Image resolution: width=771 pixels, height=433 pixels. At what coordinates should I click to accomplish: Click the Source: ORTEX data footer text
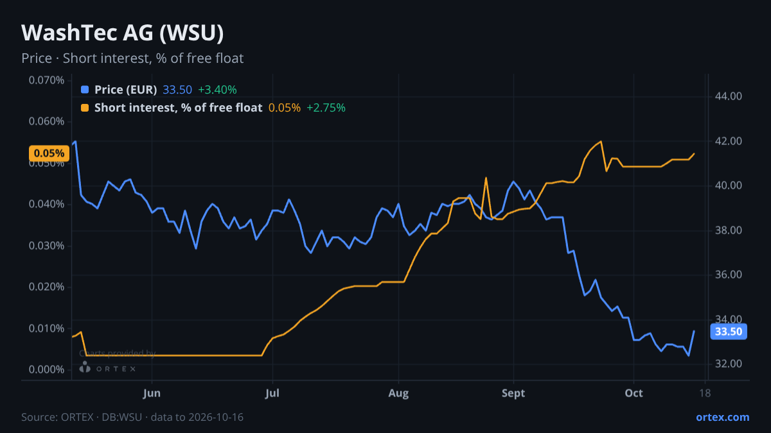pos(132,417)
